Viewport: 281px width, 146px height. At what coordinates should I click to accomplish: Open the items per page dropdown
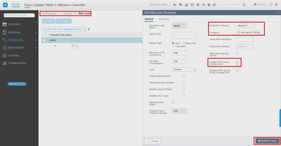point(74,46)
